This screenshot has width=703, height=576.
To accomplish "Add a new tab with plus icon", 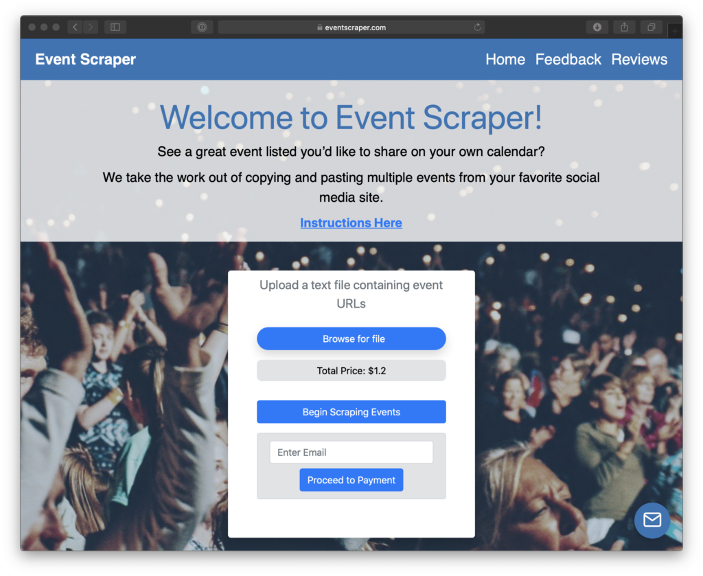I will click(x=675, y=30).
